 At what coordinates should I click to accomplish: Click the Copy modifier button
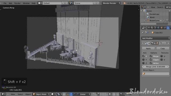click(x=163, y=48)
